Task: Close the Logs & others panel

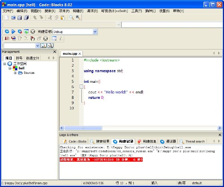Action: (220, 135)
